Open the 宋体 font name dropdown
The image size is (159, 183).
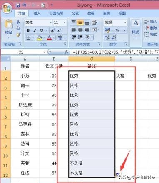click(51, 22)
